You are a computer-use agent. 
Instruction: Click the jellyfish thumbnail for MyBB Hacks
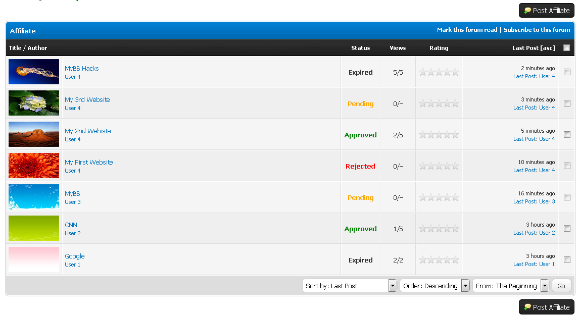[34, 72]
